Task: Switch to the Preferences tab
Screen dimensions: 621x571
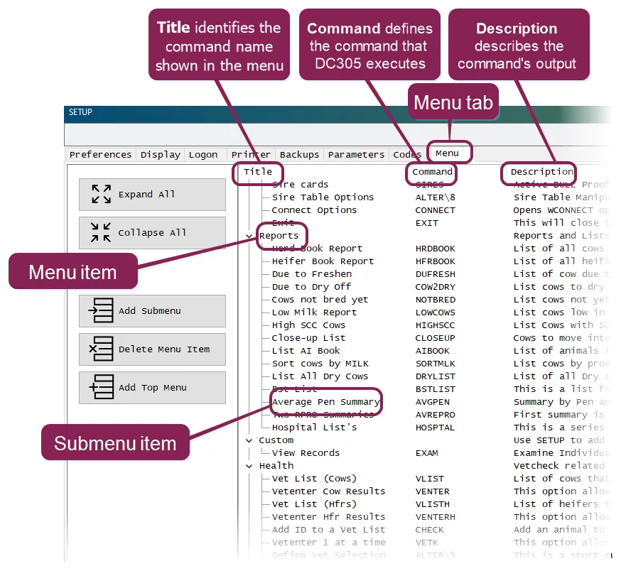Action: (100, 154)
